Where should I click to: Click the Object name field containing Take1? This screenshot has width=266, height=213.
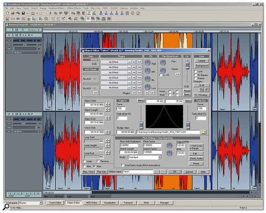[x=138, y=172]
